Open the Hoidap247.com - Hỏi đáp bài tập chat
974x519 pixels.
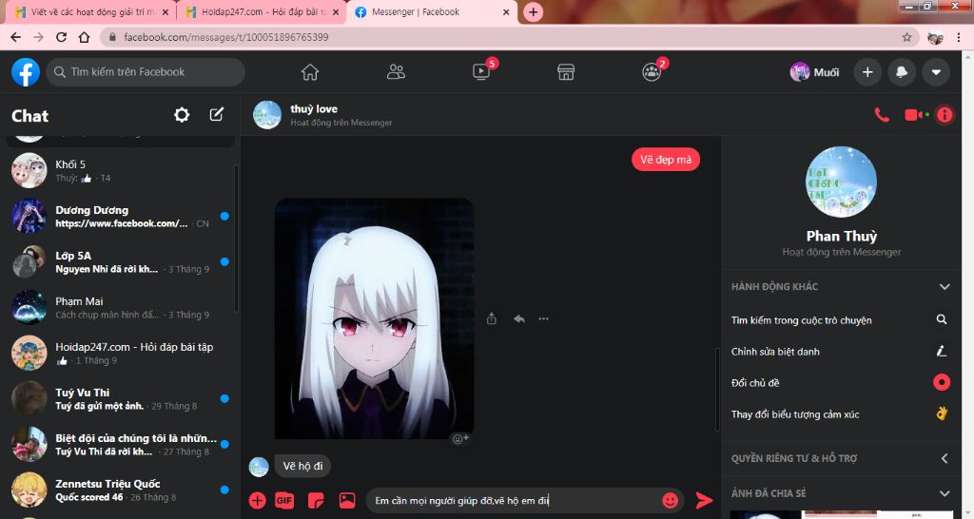coord(121,353)
